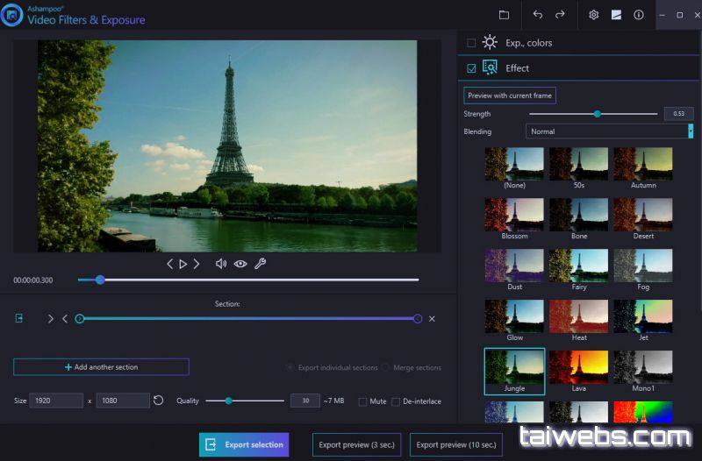Open the info icon in title bar
Image resolution: width=702 pixels, height=461 pixels.
click(x=639, y=15)
